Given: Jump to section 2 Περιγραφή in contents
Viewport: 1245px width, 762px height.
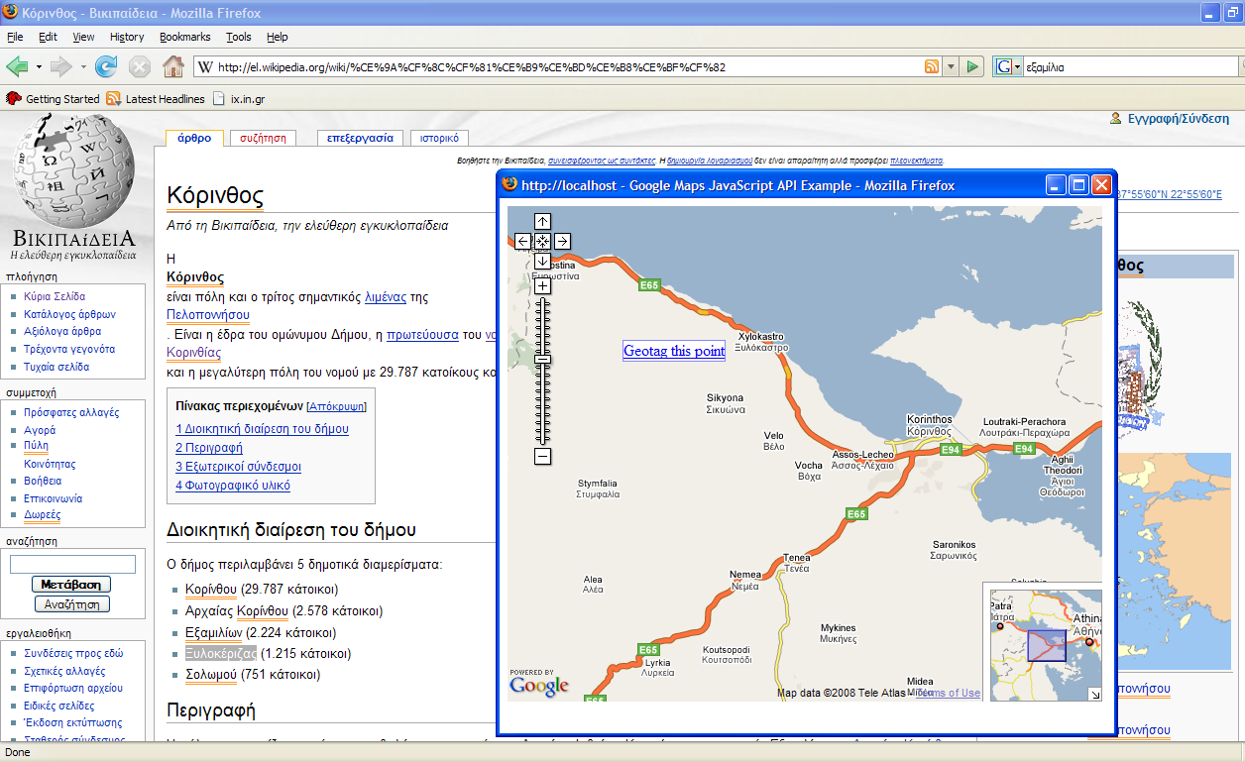Looking at the screenshot, I should point(209,448).
